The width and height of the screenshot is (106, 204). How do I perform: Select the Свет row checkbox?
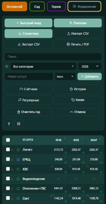click(8, 198)
